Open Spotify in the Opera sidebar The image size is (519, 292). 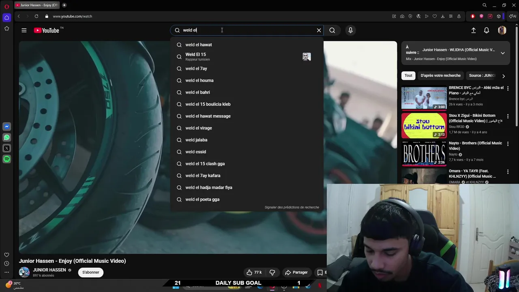[x=6, y=159]
